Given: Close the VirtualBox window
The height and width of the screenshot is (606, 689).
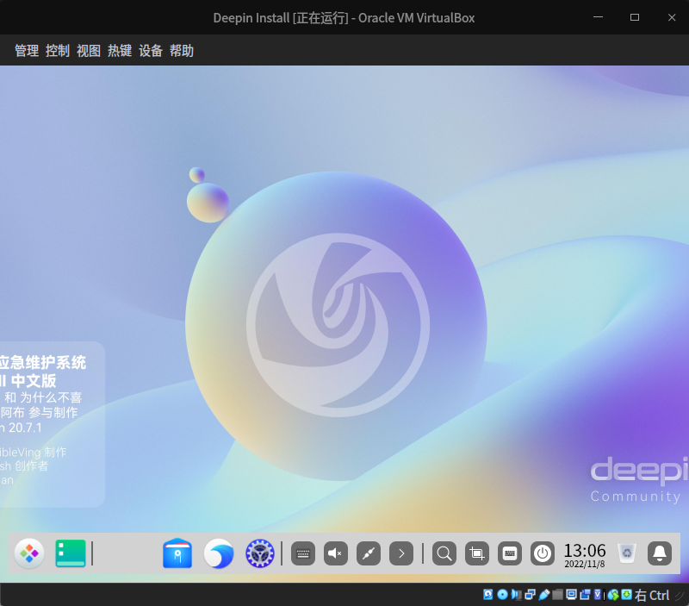Looking at the screenshot, I should [672, 17].
